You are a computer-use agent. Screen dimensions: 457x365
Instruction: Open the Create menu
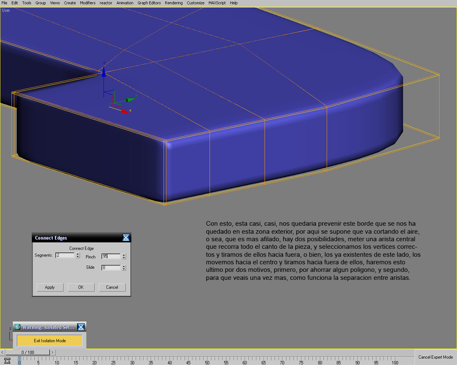pos(70,3)
